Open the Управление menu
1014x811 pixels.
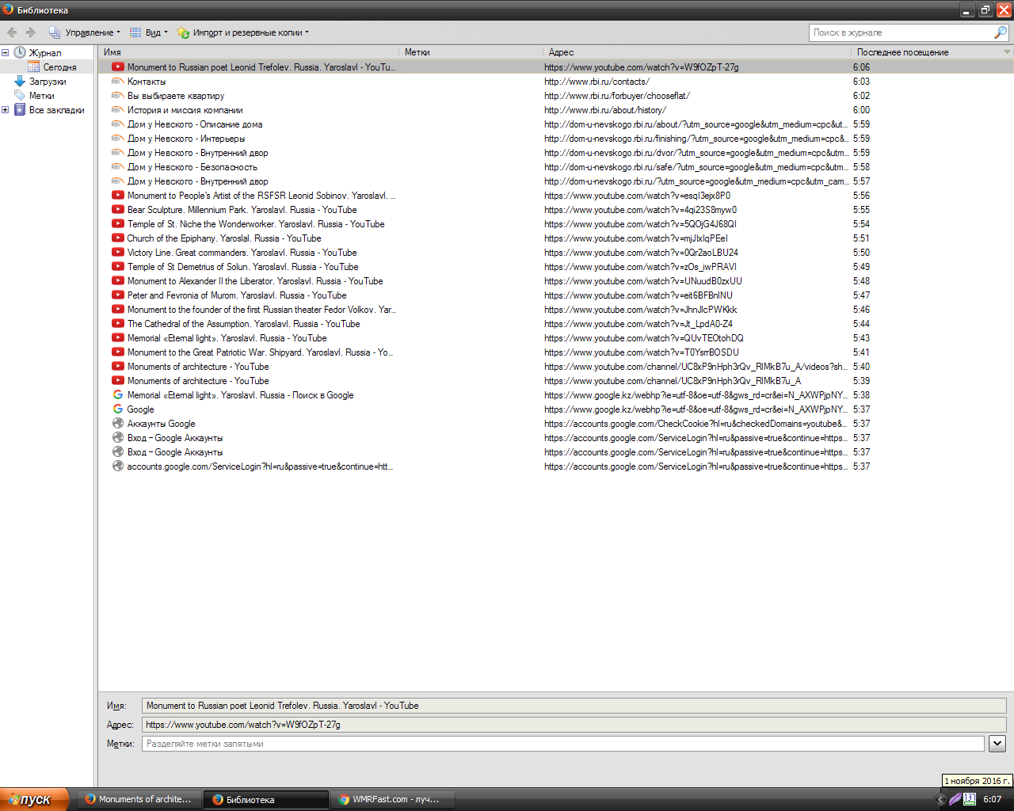(x=84, y=32)
